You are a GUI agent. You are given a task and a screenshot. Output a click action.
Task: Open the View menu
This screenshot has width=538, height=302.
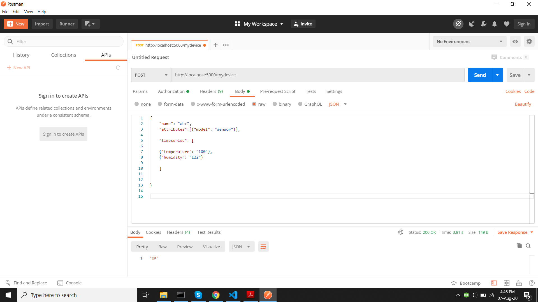click(x=28, y=11)
